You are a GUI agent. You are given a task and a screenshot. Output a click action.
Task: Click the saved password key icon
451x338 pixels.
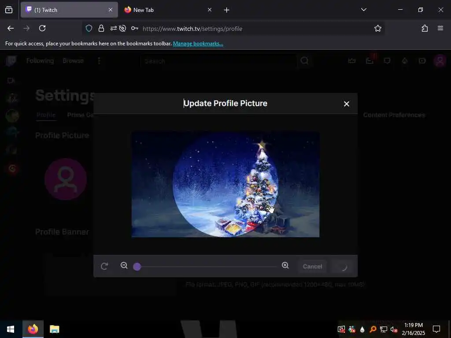click(135, 28)
